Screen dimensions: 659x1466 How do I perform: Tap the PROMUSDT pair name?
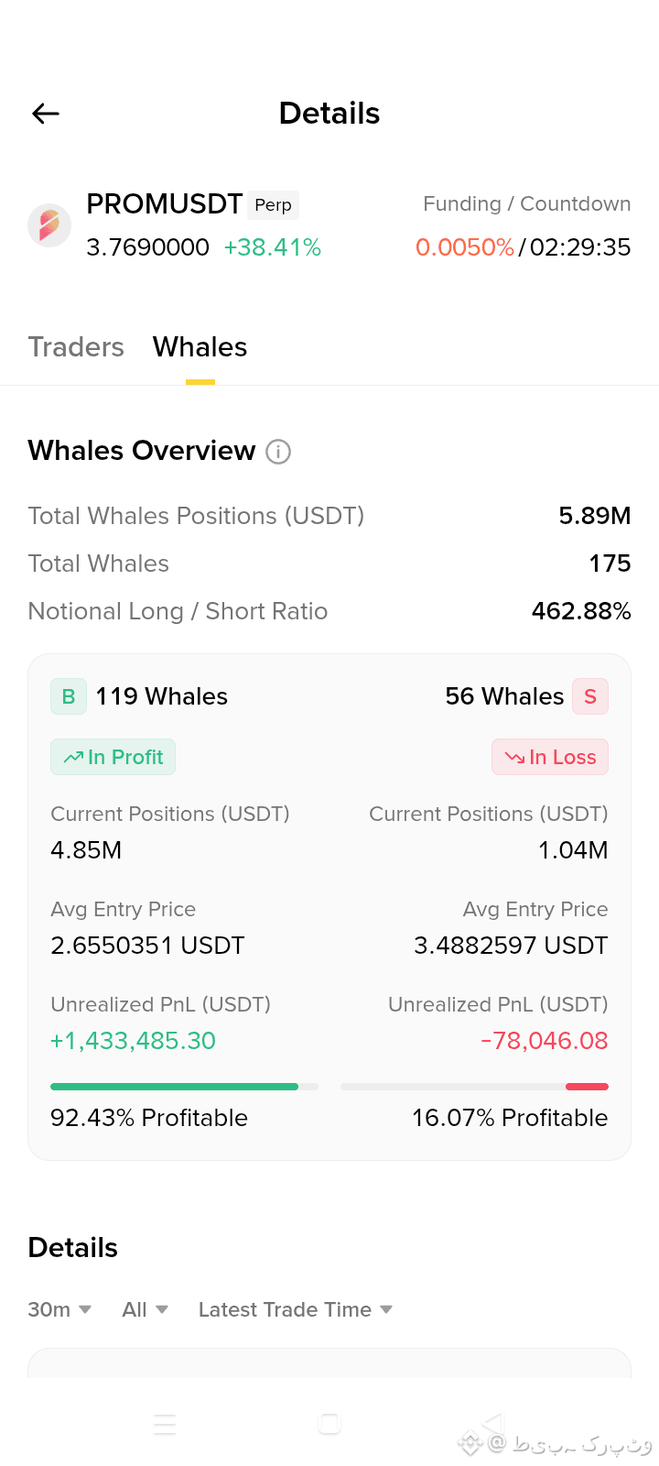pyautogui.click(x=165, y=204)
